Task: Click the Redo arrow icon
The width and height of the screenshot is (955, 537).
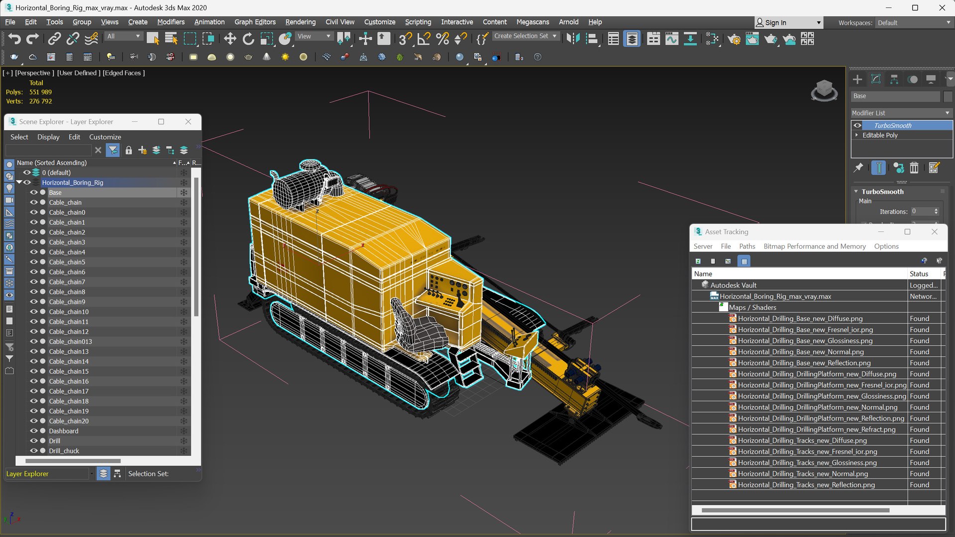Action: [x=32, y=39]
